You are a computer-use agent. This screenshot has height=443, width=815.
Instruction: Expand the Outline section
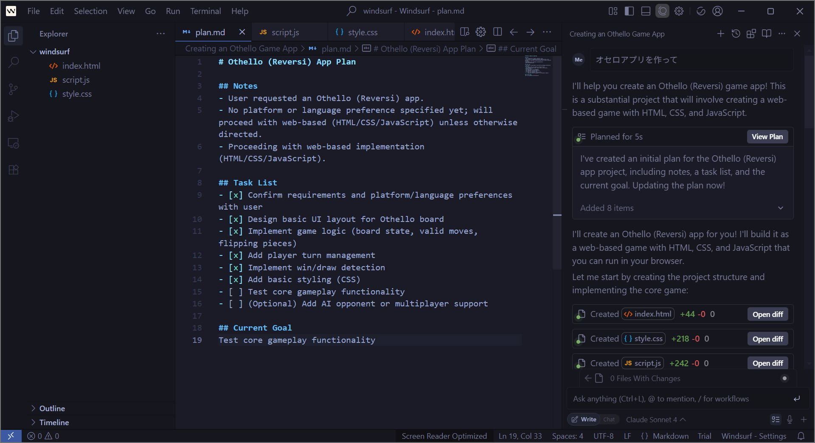[101, 408]
